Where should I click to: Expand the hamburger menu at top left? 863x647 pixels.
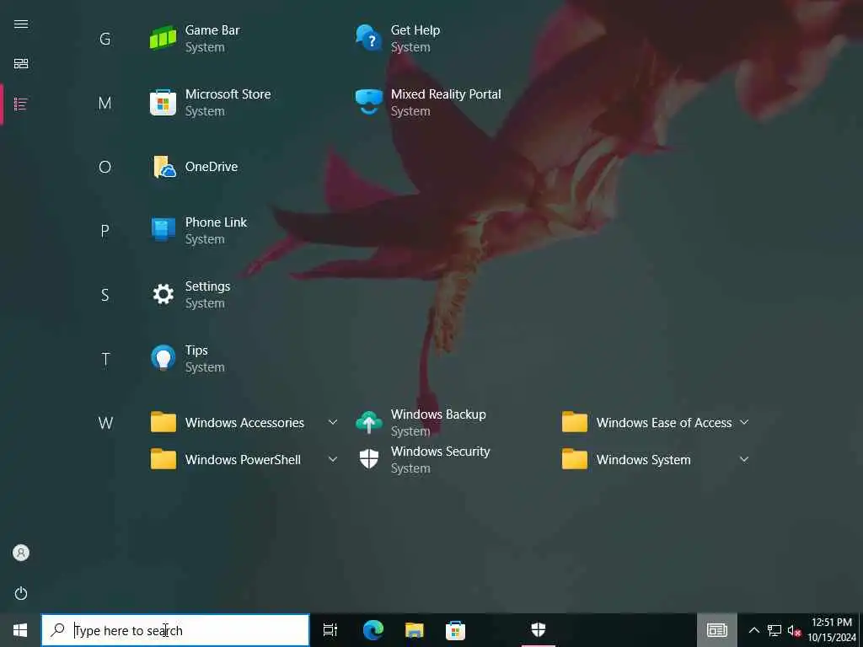click(21, 24)
